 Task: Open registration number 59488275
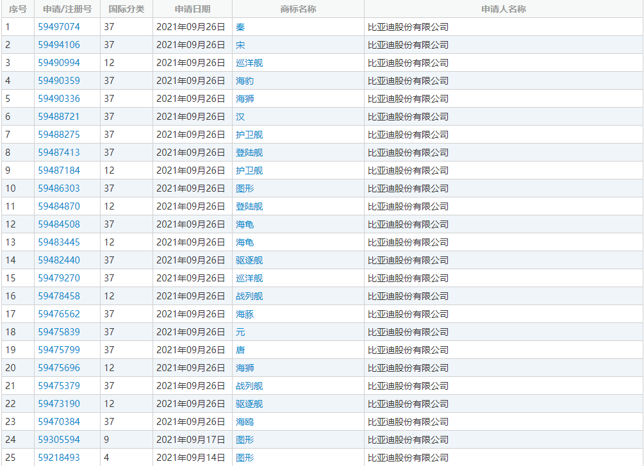click(59, 135)
